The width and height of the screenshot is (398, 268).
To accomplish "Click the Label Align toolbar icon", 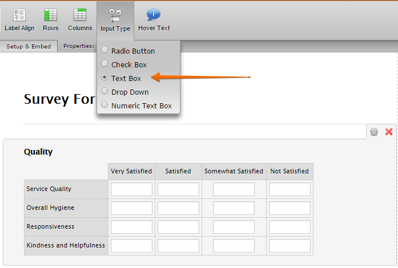I will point(19,17).
